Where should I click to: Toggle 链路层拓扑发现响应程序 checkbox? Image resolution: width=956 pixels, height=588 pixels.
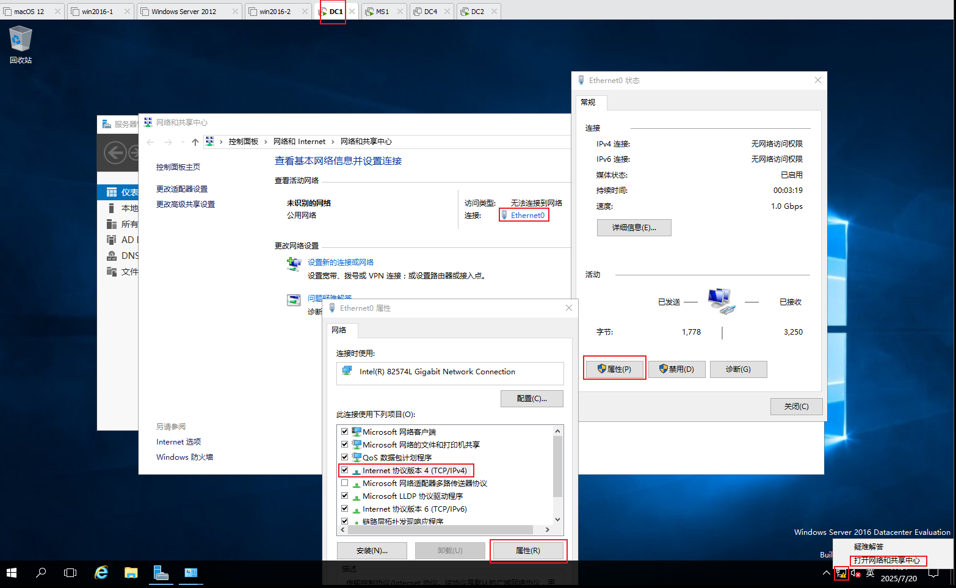pos(345,521)
